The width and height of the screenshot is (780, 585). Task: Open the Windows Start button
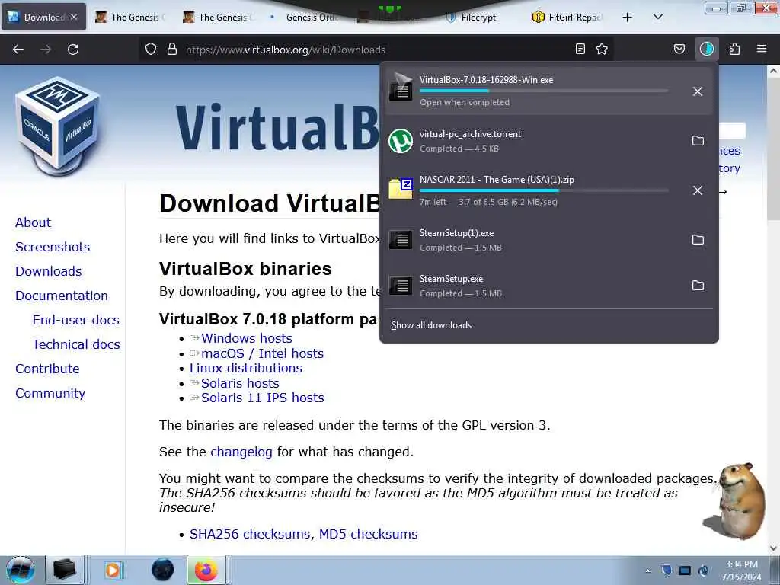[x=21, y=570]
